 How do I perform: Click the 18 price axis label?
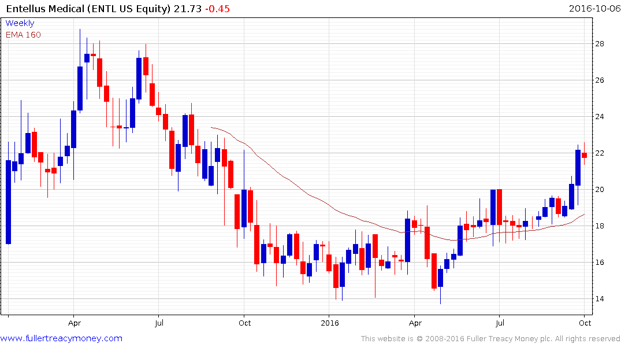[600, 226]
